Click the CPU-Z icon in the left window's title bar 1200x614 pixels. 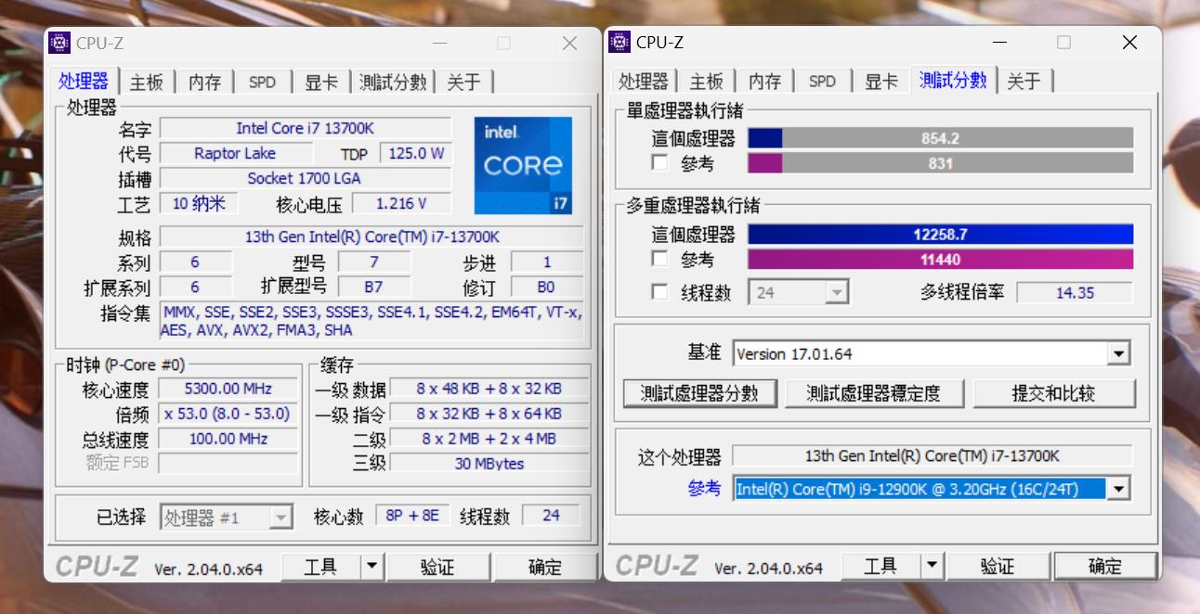tap(59, 42)
